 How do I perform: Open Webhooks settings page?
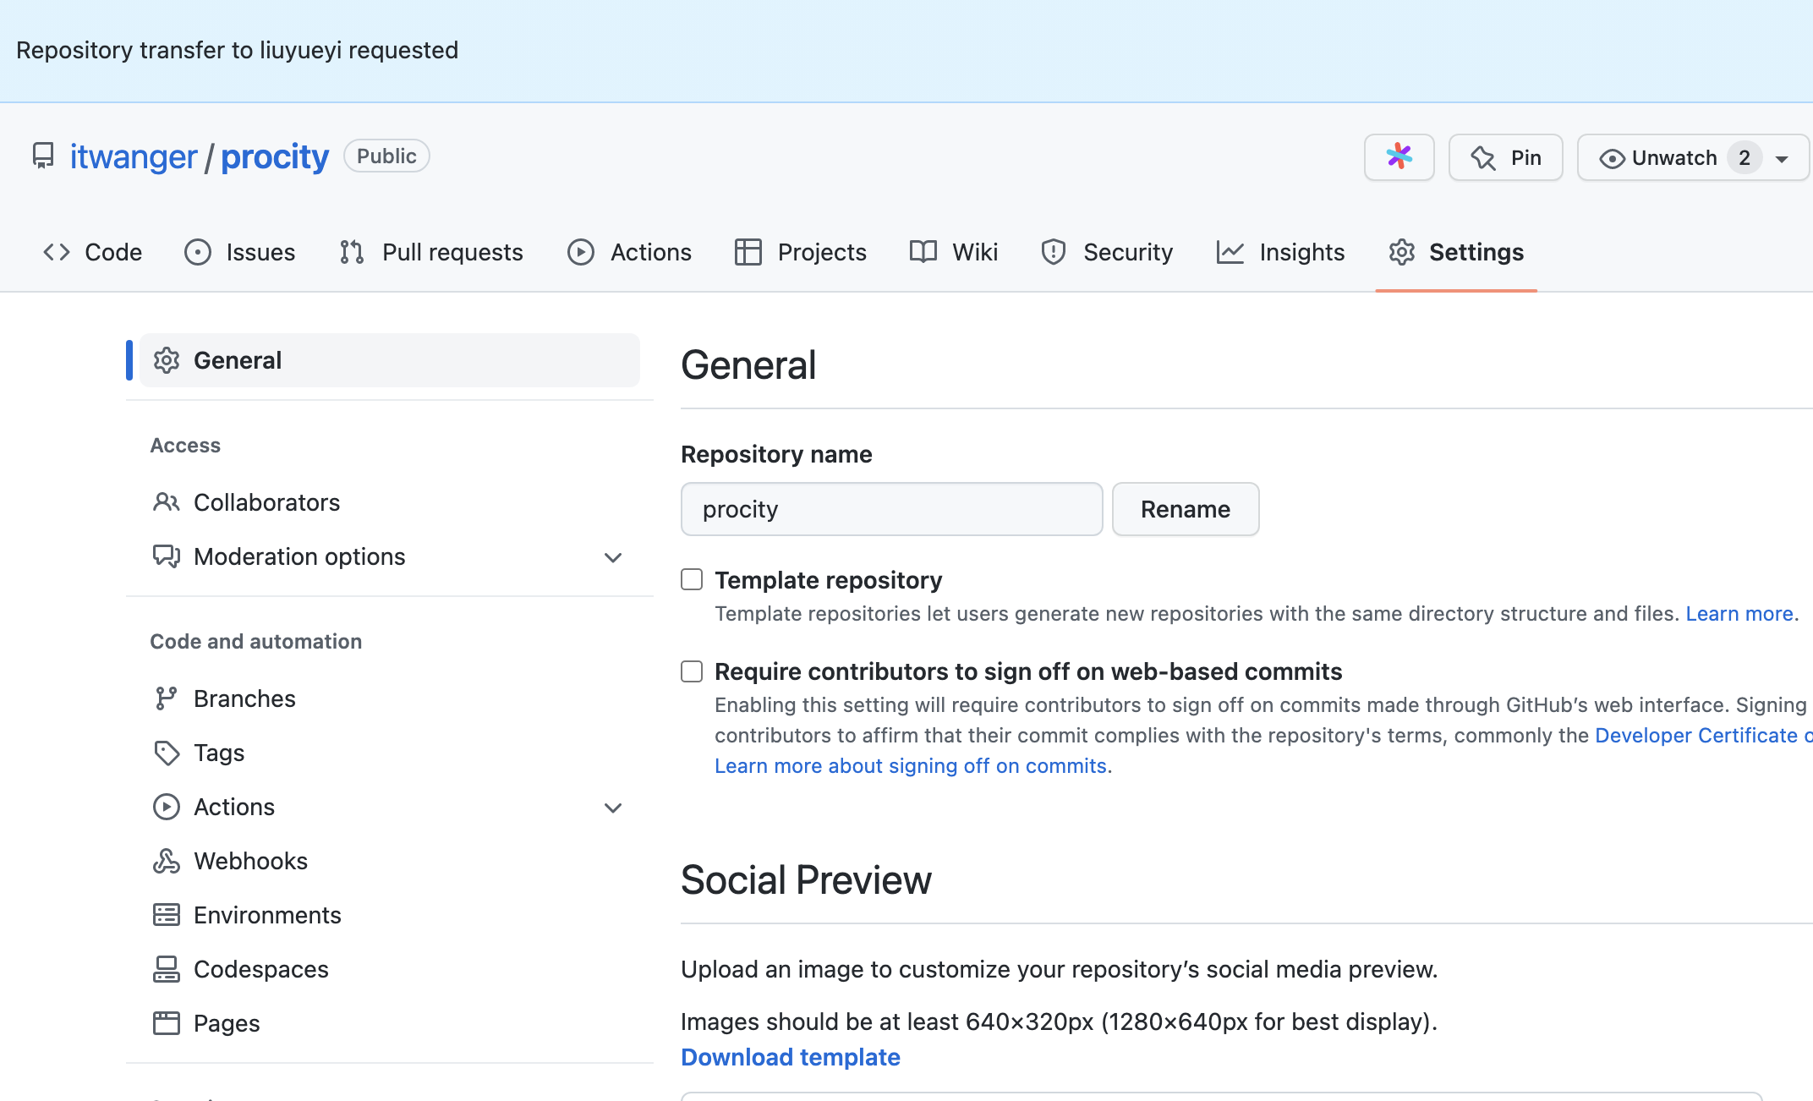click(390, 861)
